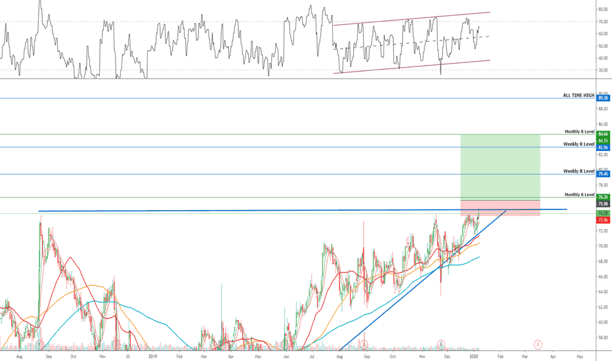Select the upper purple channel line on RSI
612x361 pixels.
tap(411, 19)
